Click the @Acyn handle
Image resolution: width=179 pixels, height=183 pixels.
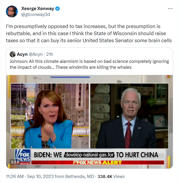[36, 54]
